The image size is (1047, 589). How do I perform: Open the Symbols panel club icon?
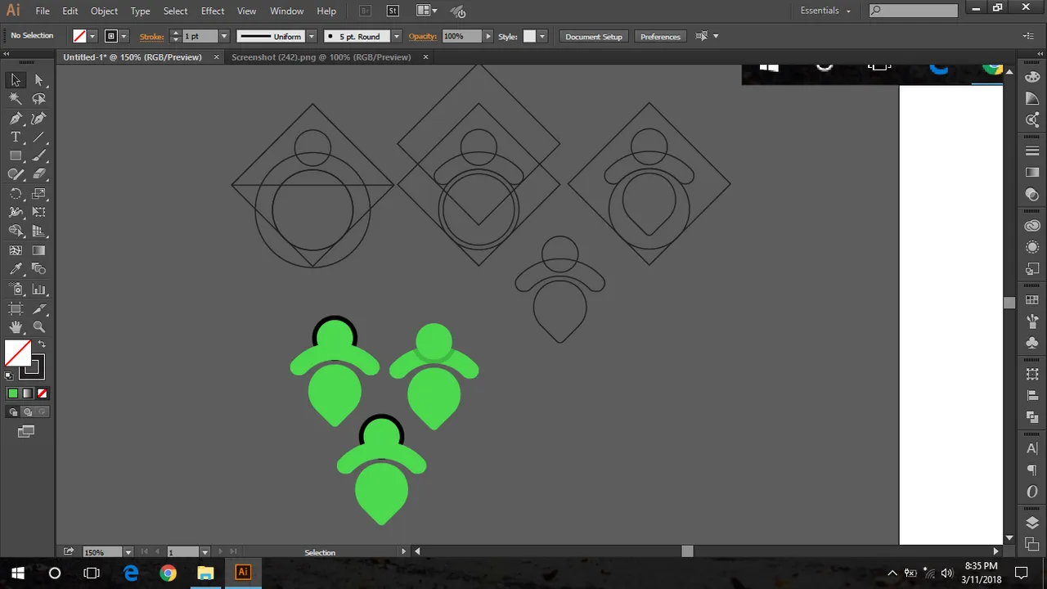click(x=1032, y=342)
